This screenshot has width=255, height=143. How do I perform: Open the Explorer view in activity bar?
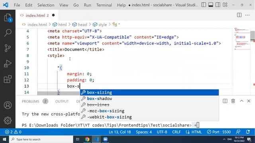point(8,17)
